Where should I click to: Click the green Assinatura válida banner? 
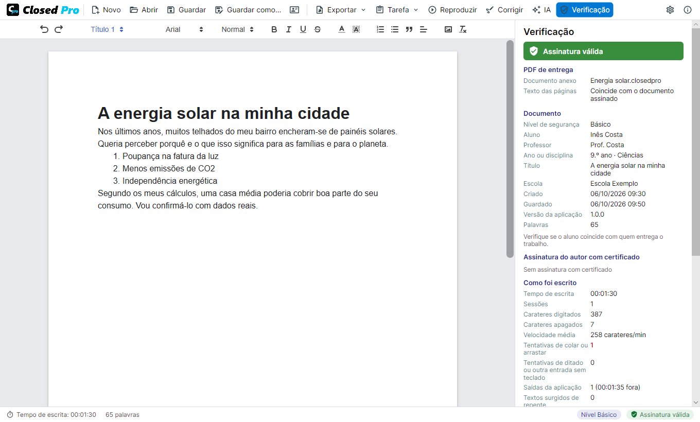coord(603,51)
